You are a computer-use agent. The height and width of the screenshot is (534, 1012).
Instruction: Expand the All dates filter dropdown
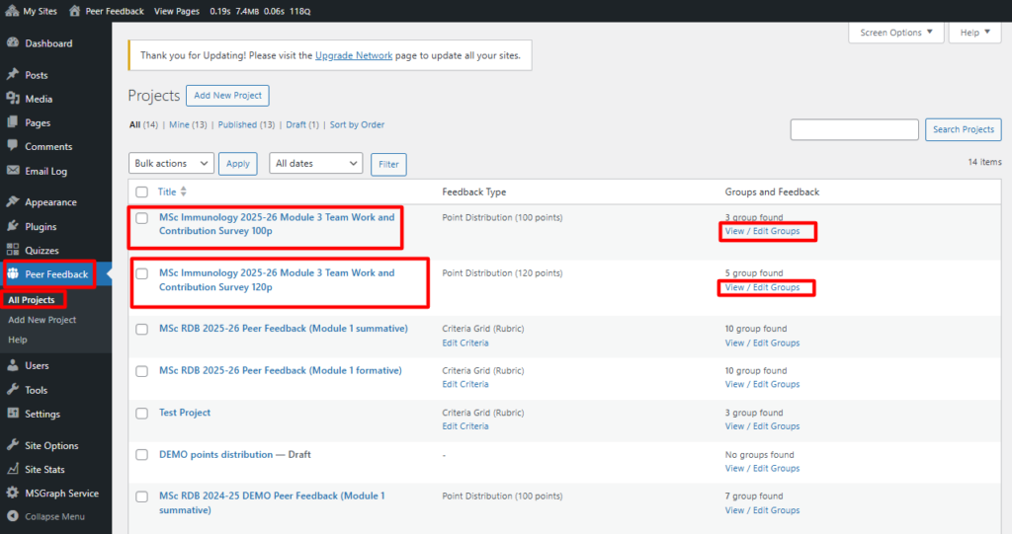[x=315, y=164]
